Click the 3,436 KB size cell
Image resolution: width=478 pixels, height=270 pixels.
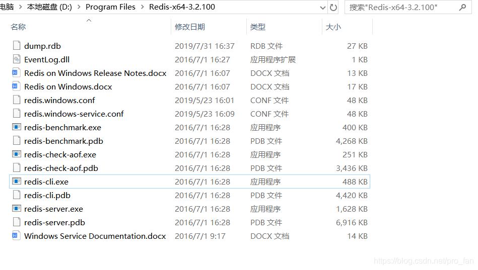tap(352, 168)
